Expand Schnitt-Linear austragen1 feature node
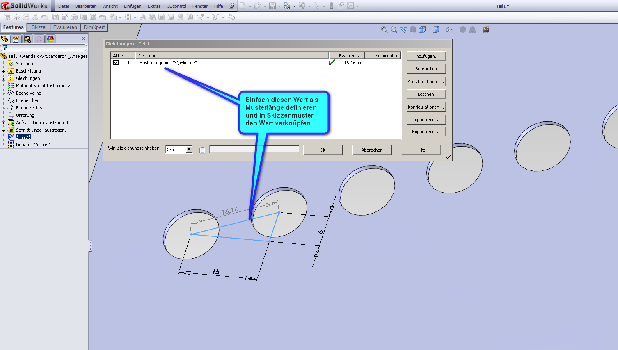Screen dimensions: 618x350 point(3,130)
